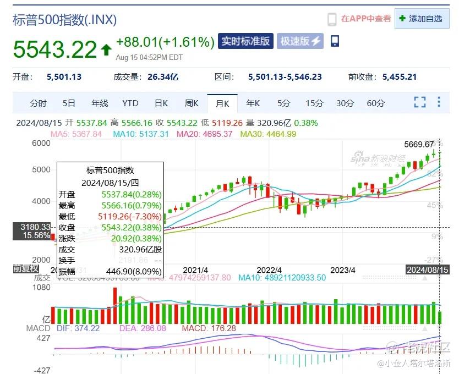Click the change value +88.01(+1.61%)
459x374 pixels.
166,42
